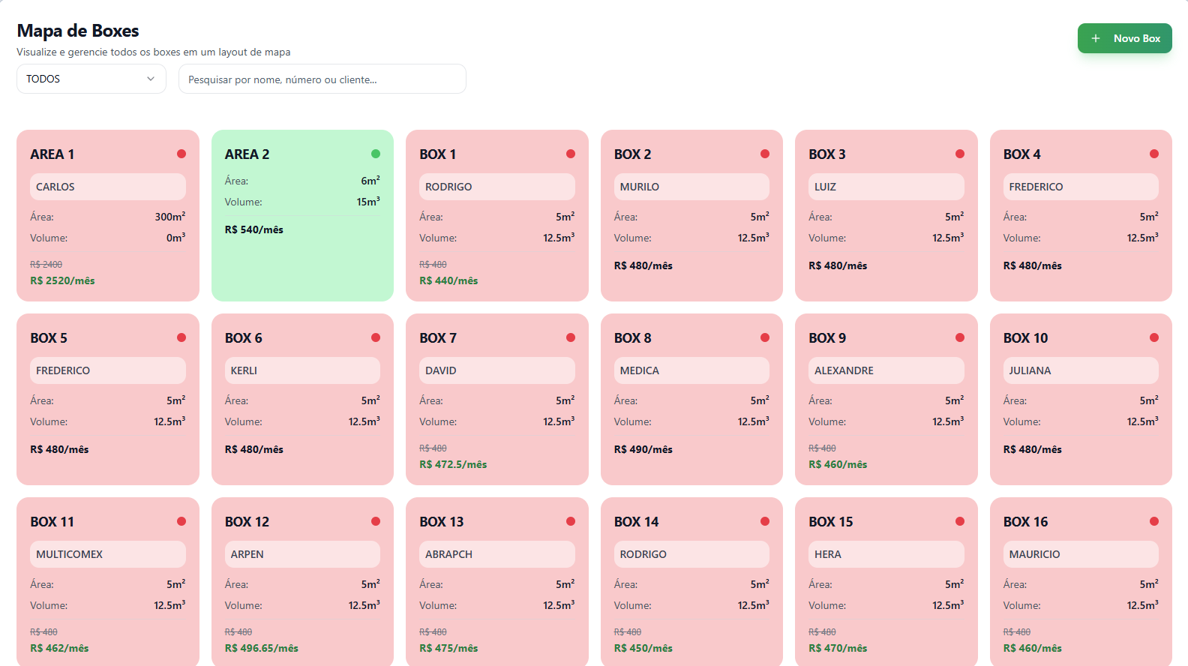Select the MAURICIO client tag in BOX 16
Viewport: 1188px width, 666px height.
tap(1080, 554)
